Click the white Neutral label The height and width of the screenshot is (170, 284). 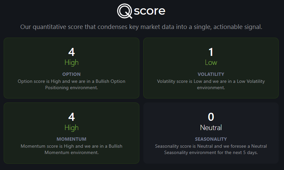tap(211, 128)
